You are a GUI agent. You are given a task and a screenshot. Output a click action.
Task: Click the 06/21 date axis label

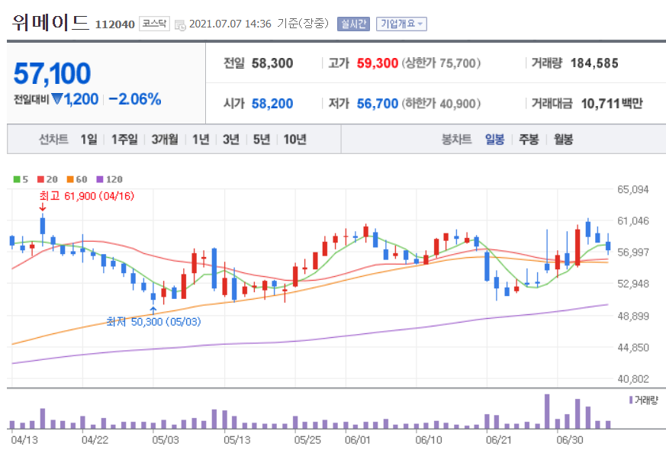[x=499, y=440]
